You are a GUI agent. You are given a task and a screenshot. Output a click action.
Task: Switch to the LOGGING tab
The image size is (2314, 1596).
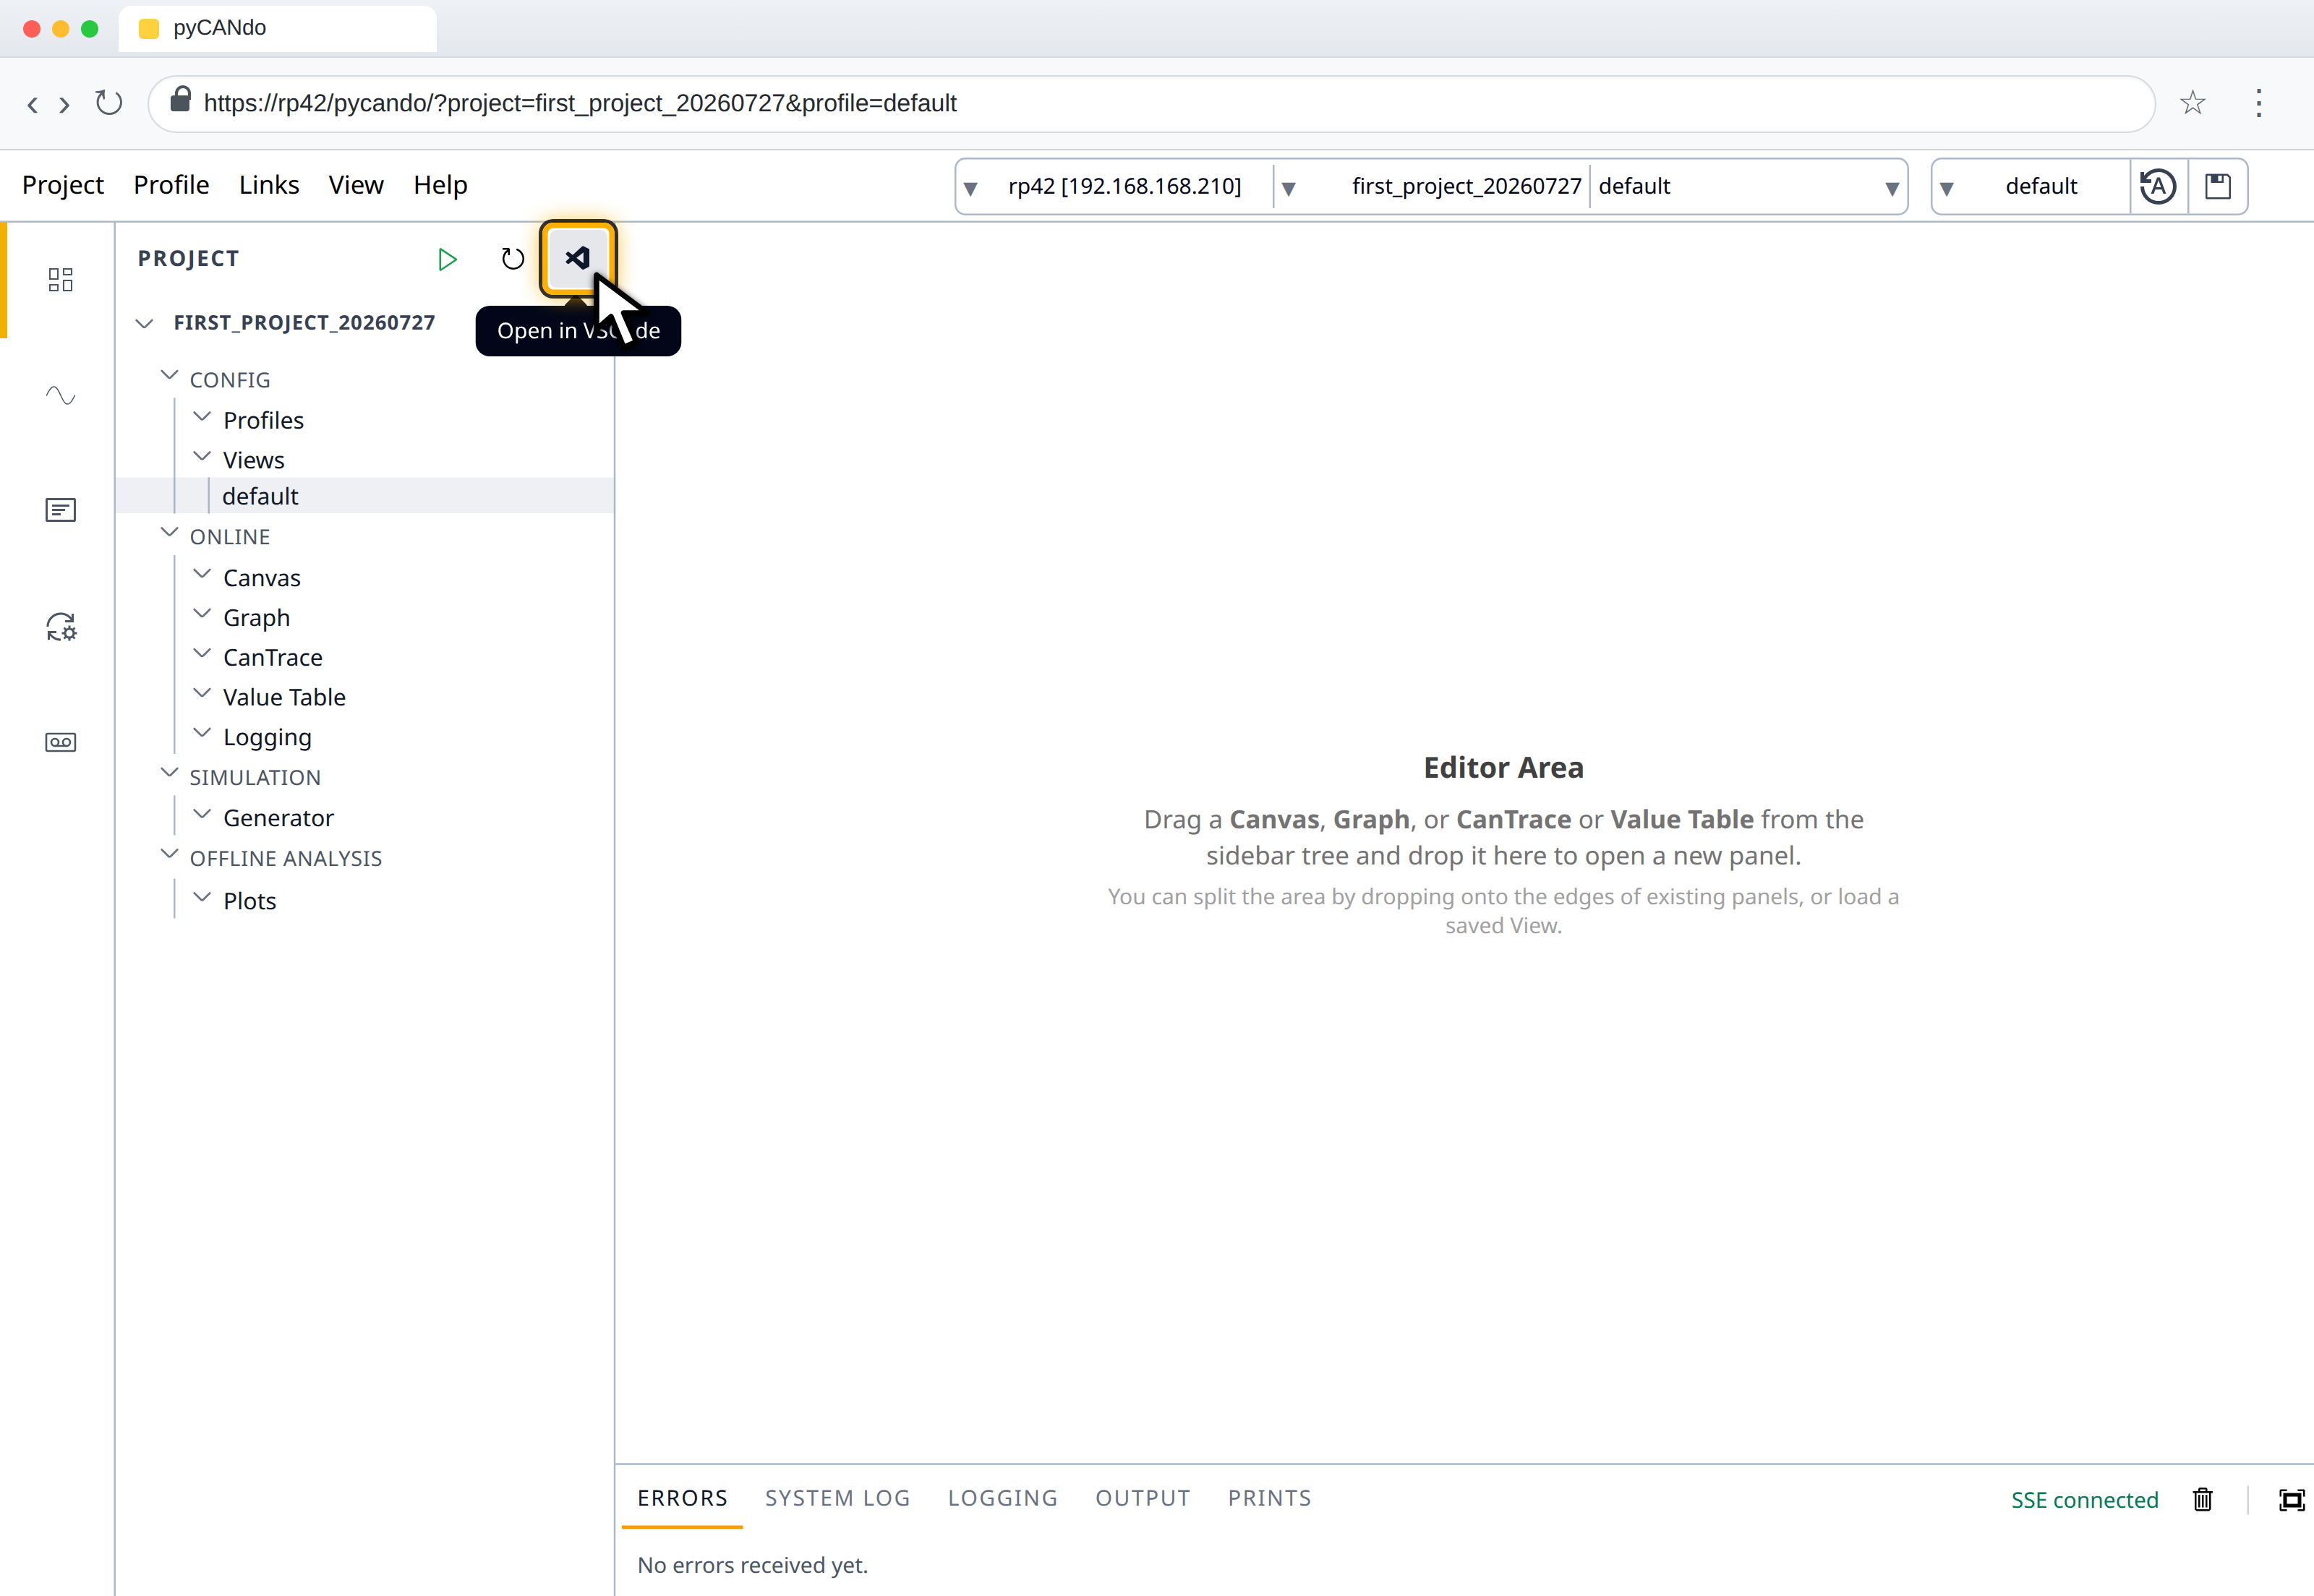(x=1002, y=1498)
